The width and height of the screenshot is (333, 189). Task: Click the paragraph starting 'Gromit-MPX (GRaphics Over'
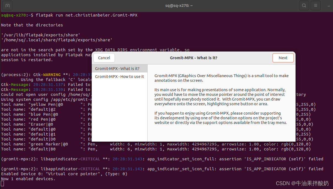pos(221,78)
